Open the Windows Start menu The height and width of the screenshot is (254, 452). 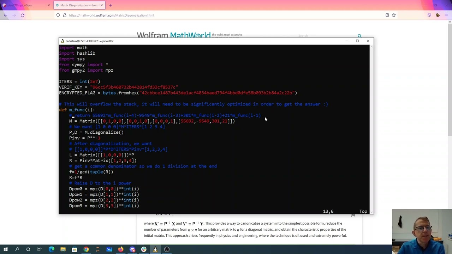click(x=5, y=249)
